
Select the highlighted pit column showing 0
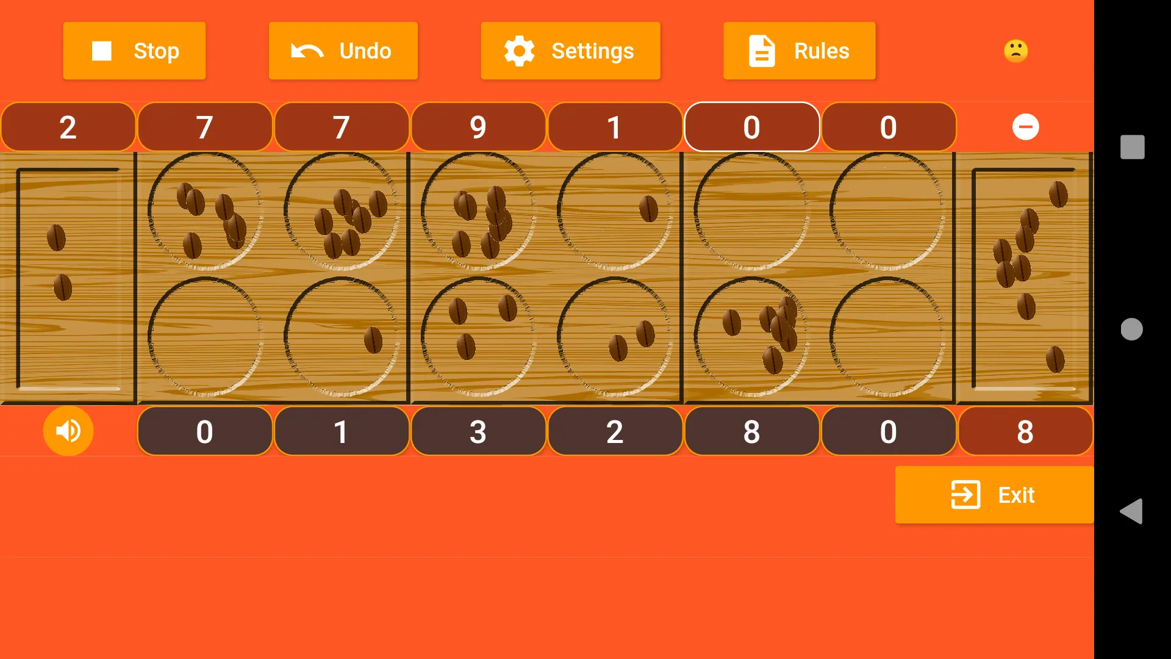coord(752,126)
